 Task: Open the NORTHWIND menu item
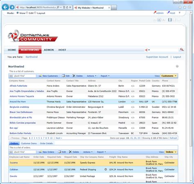30,50
